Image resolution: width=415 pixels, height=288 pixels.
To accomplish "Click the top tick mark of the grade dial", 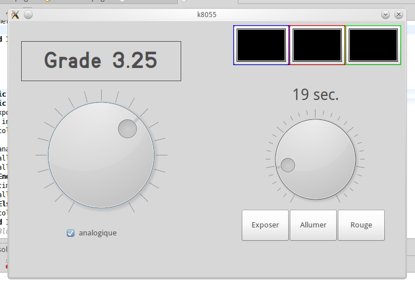I will click(x=101, y=93).
